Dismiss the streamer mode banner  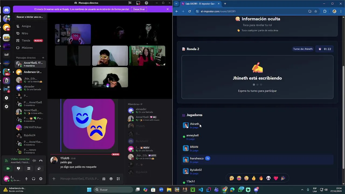point(168,9)
